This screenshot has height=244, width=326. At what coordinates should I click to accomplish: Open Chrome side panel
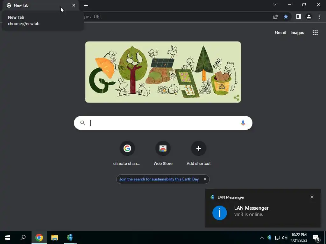click(299, 17)
